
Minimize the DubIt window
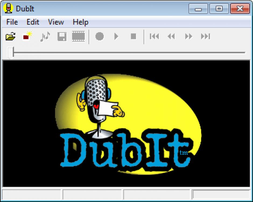198,9
